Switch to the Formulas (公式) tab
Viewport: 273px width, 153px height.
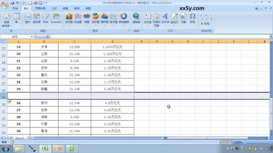pos(54,8)
